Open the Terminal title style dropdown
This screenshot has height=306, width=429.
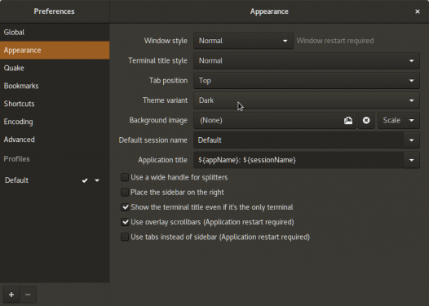pos(307,60)
